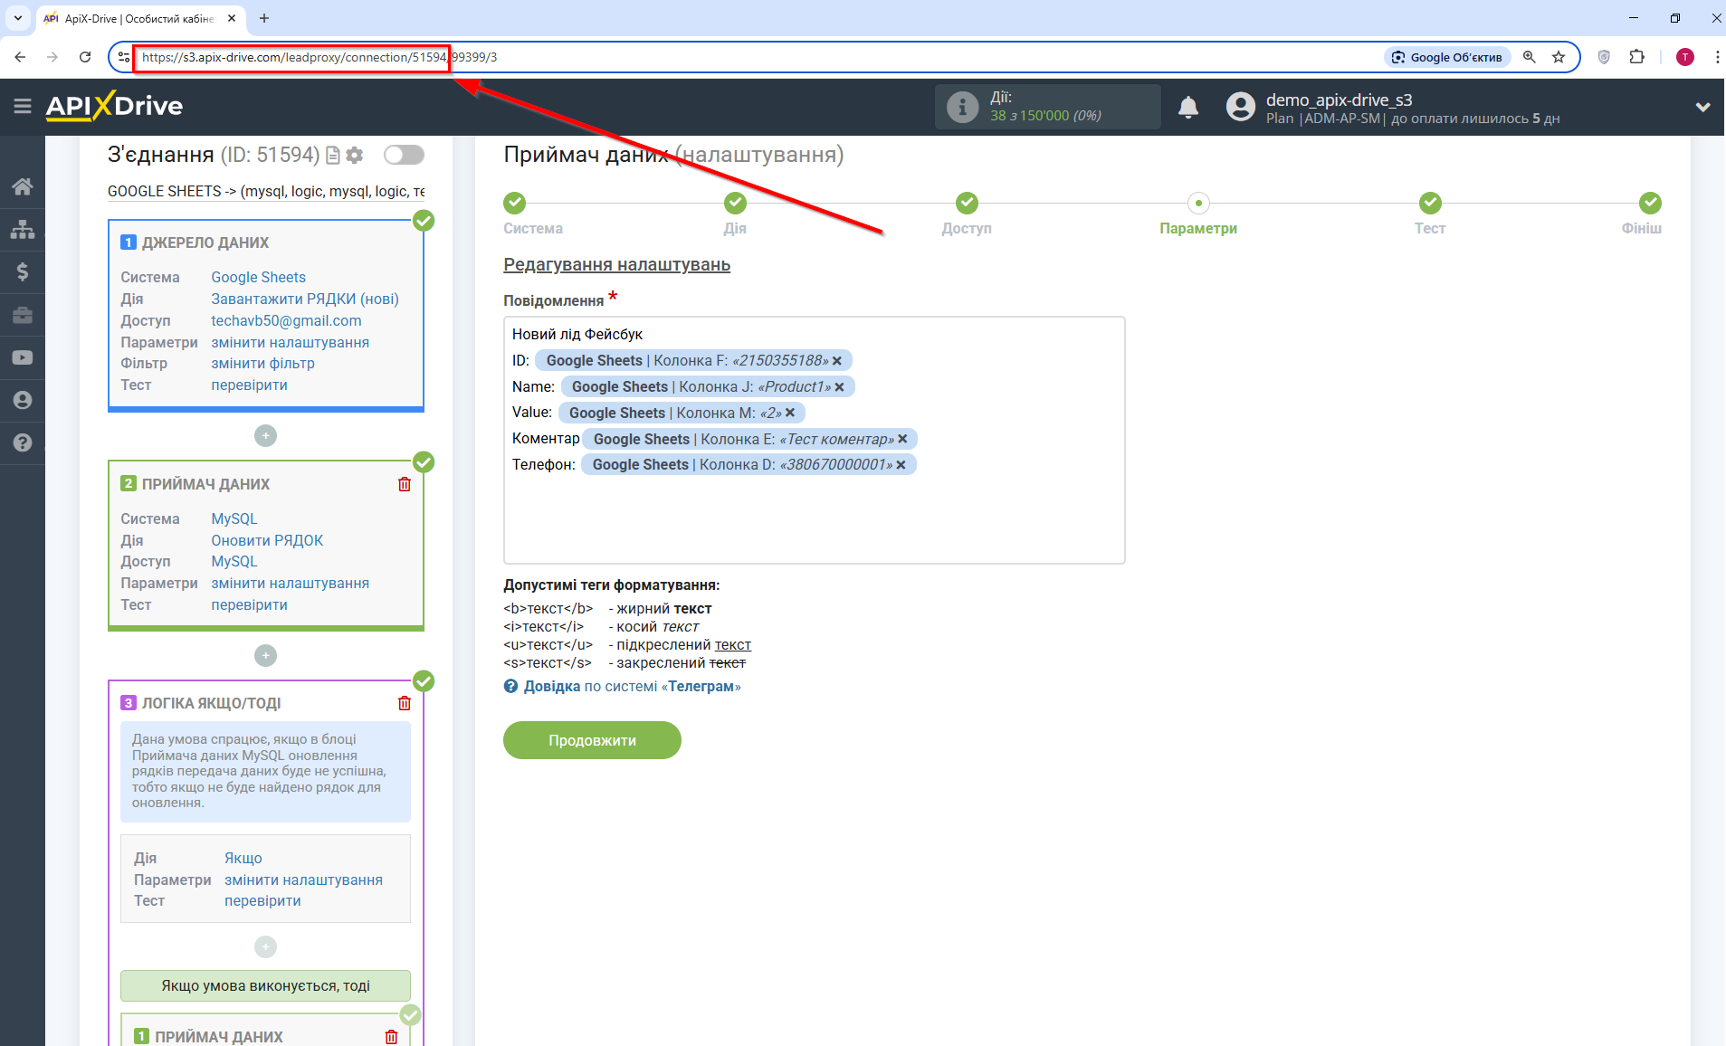This screenshot has height=1046, width=1726.
Task: Go to the Фініш step
Action: (1650, 203)
